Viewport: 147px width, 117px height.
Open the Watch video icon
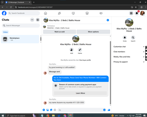click(73, 13)
